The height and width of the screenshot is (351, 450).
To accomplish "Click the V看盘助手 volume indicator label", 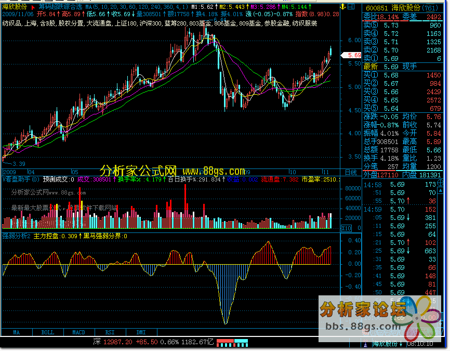I will [x=21, y=180].
